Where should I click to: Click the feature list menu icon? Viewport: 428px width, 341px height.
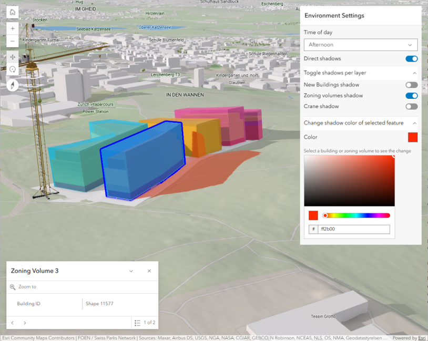pyautogui.click(x=137, y=323)
